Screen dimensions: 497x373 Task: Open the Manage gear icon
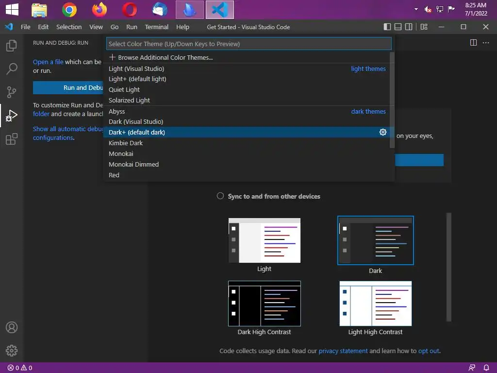[12, 351]
